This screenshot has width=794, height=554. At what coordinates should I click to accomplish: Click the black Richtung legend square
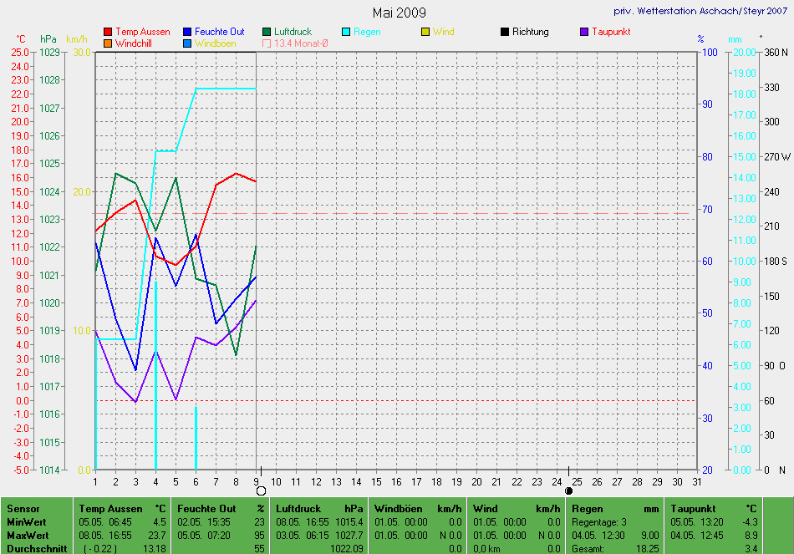[x=505, y=32]
